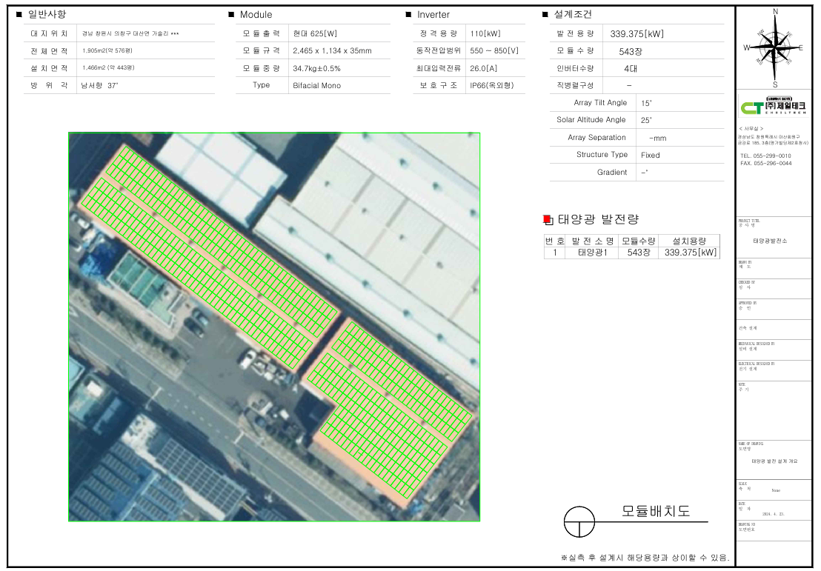Select the 남서향 37° 방위각 value
This screenshot has height=571, width=821.
[99, 85]
